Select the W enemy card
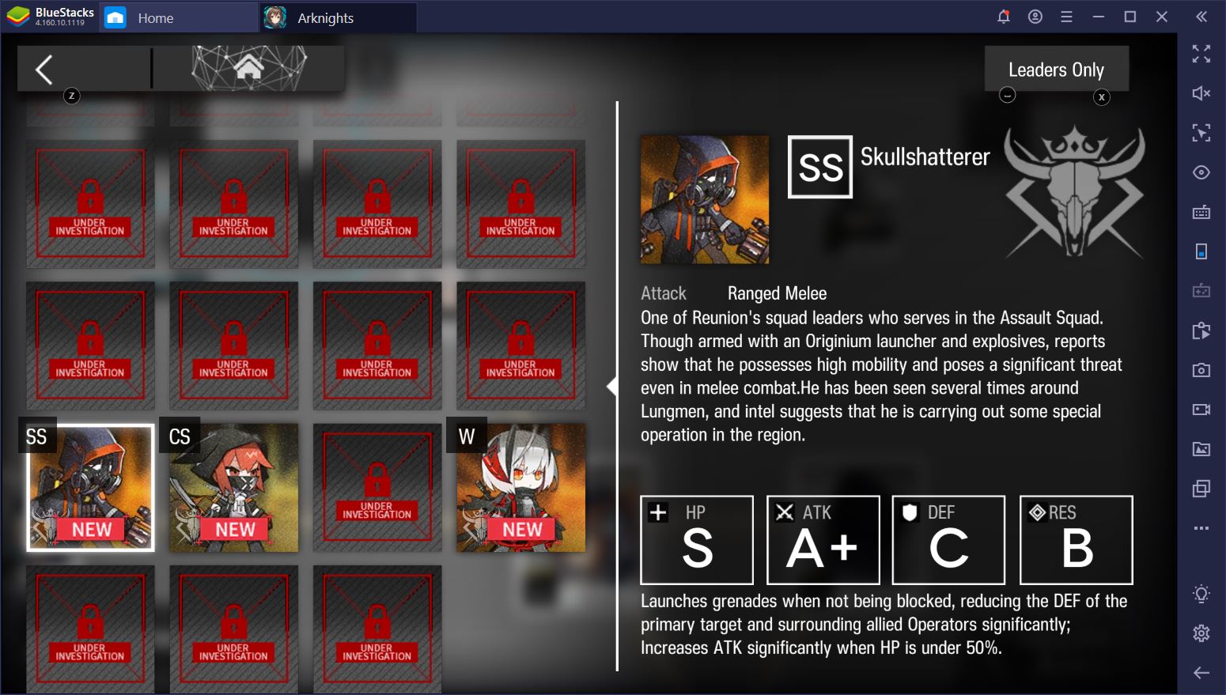The height and width of the screenshot is (695, 1226). point(521,487)
